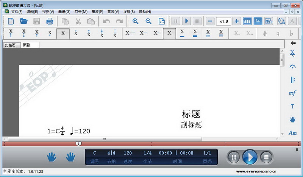Open the 符号(M) menu
Image resolution: width=303 pixels, height=177 pixels.
pyautogui.click(x=81, y=12)
